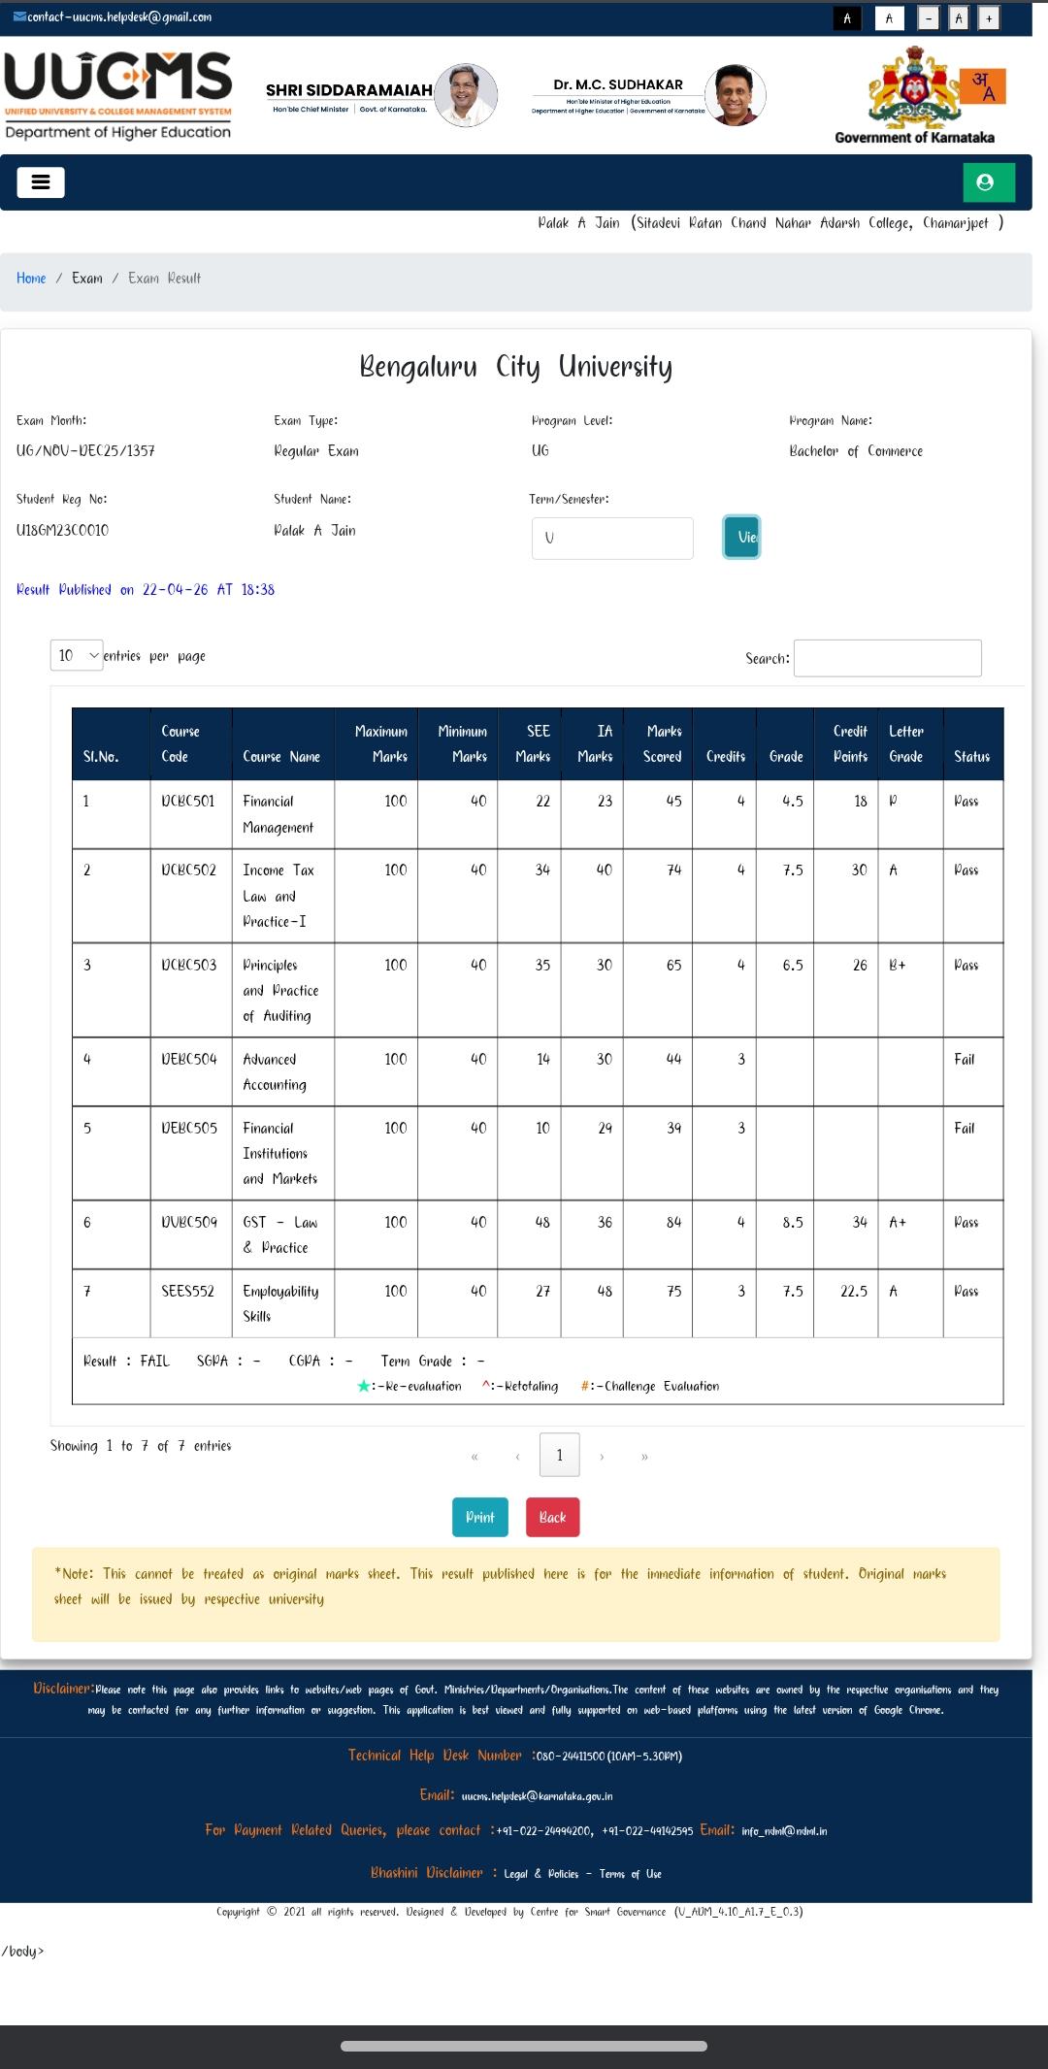Click Showing 1 to 7 of 7 entries text
The image size is (1048, 2069).
[x=141, y=1446]
